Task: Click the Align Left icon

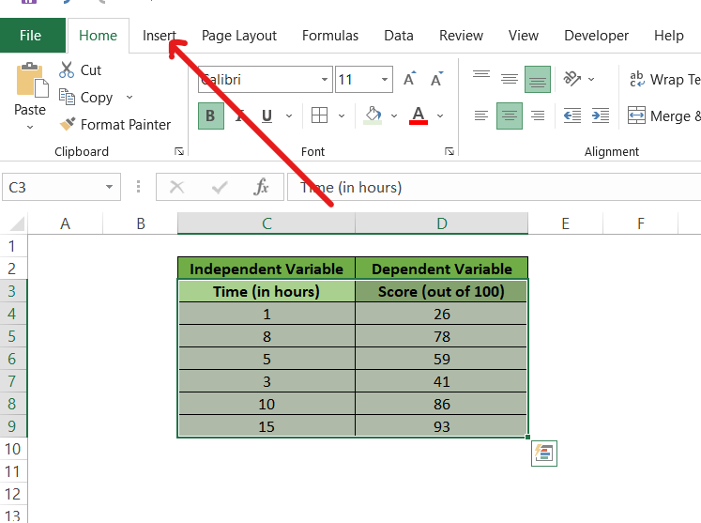Action: (481, 116)
